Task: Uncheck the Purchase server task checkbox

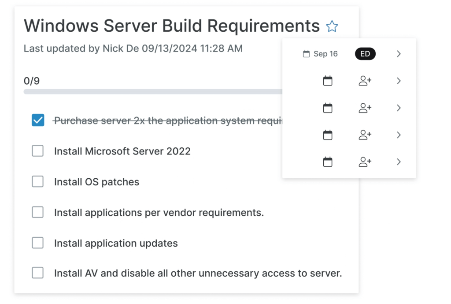Action: [x=38, y=120]
